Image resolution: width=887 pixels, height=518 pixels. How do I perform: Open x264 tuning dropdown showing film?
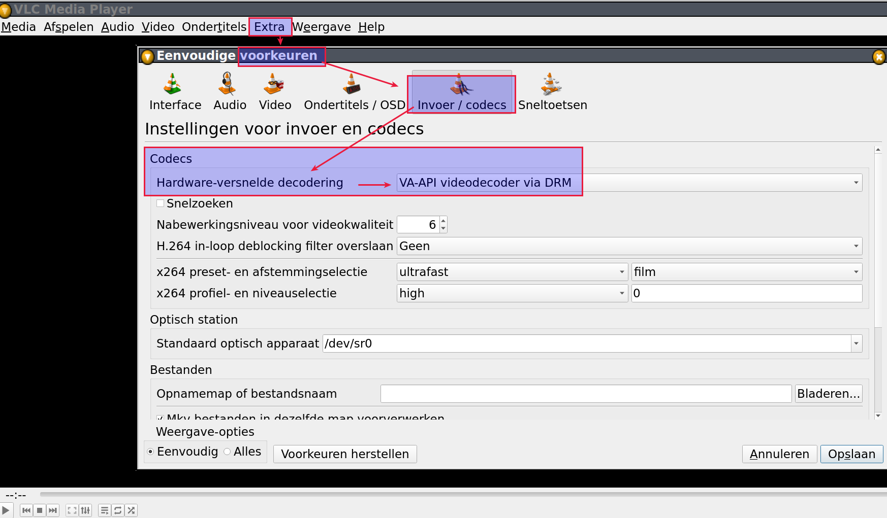coord(747,272)
